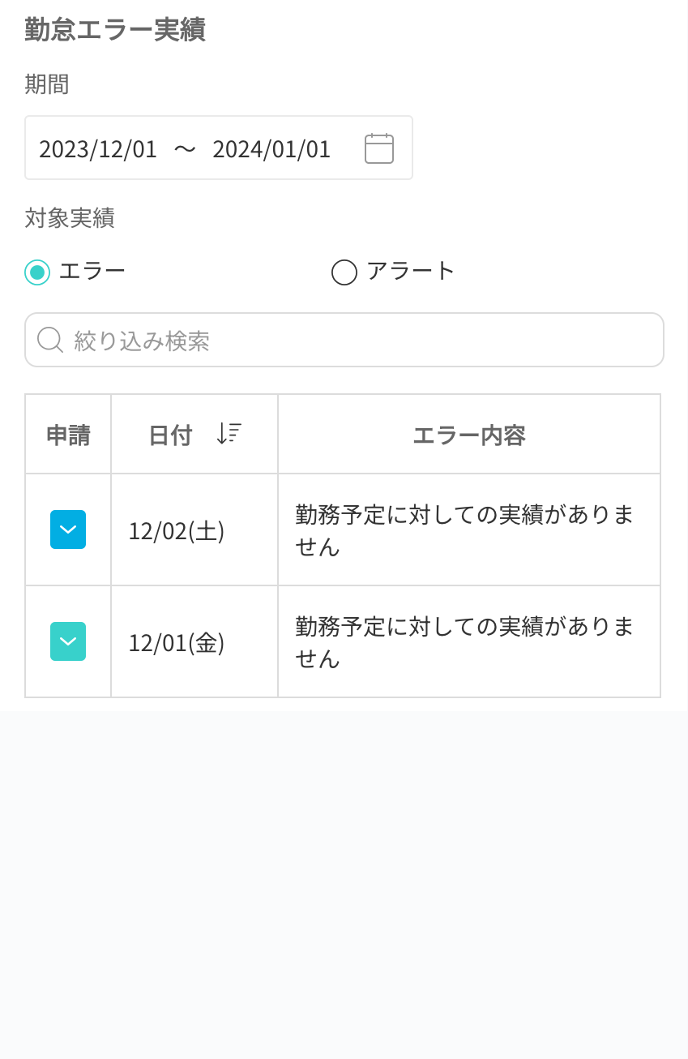Viewport: 688px width, 1059px height.
Task: Click the end date 2024/01/01
Action: (x=271, y=149)
